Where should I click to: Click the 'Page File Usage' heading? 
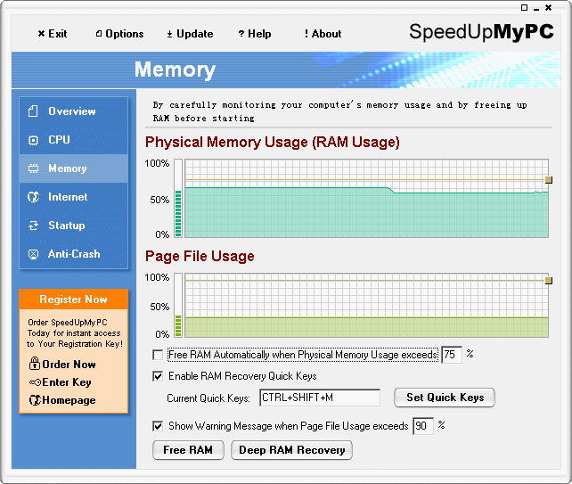pos(200,256)
